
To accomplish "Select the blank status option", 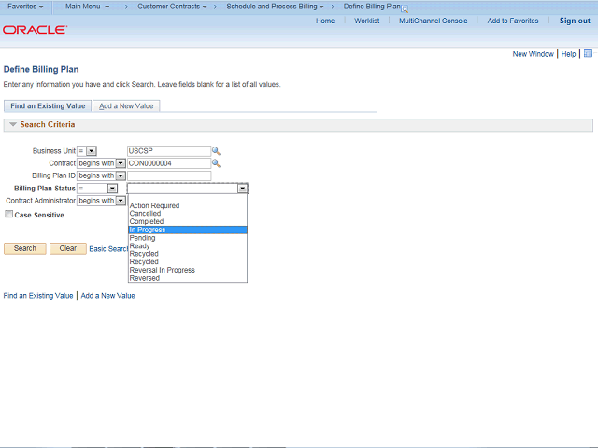I will point(188,198).
